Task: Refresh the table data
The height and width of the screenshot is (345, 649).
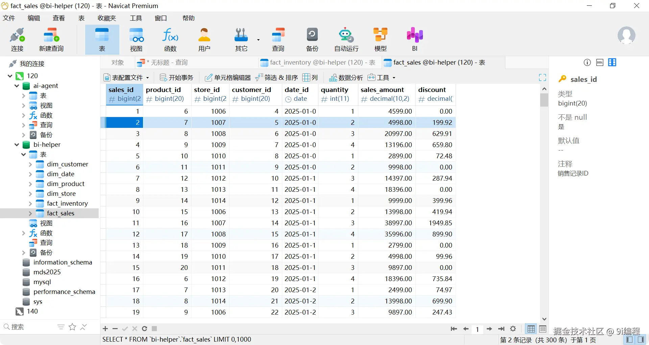Action: point(144,328)
